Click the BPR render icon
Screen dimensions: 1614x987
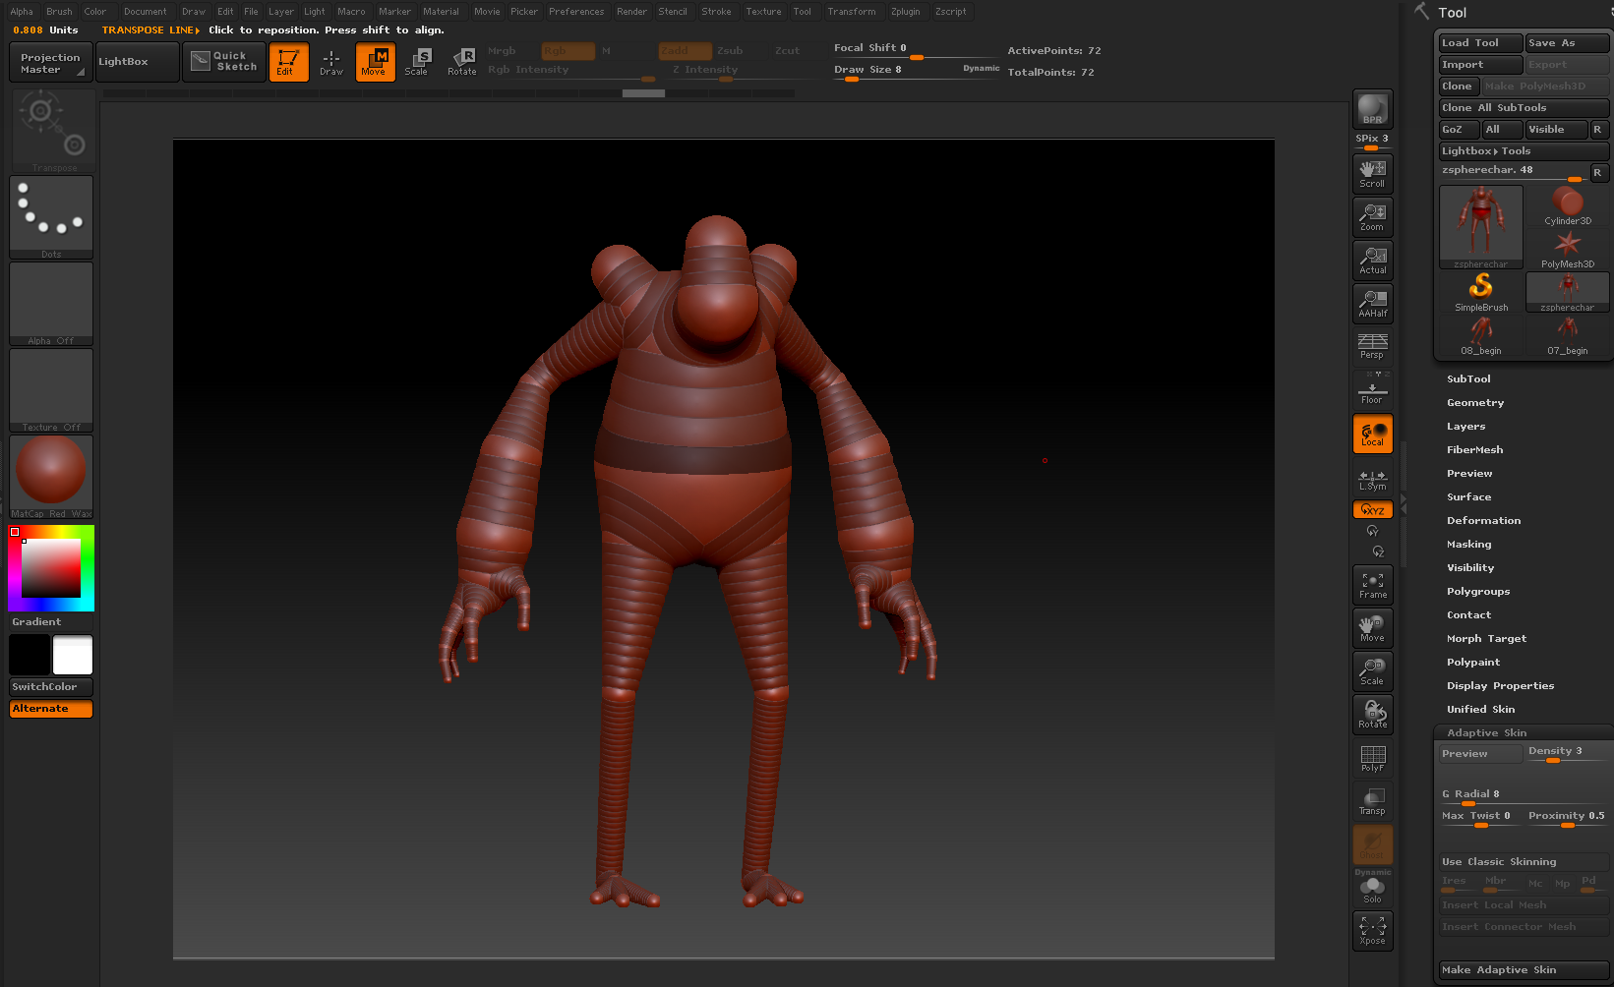(1372, 108)
